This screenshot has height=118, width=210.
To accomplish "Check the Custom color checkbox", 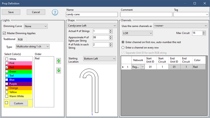I will click(7, 103).
